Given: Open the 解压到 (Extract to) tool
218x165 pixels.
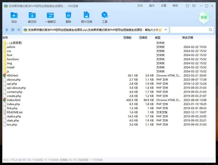Looking at the screenshot, I should [32, 15].
